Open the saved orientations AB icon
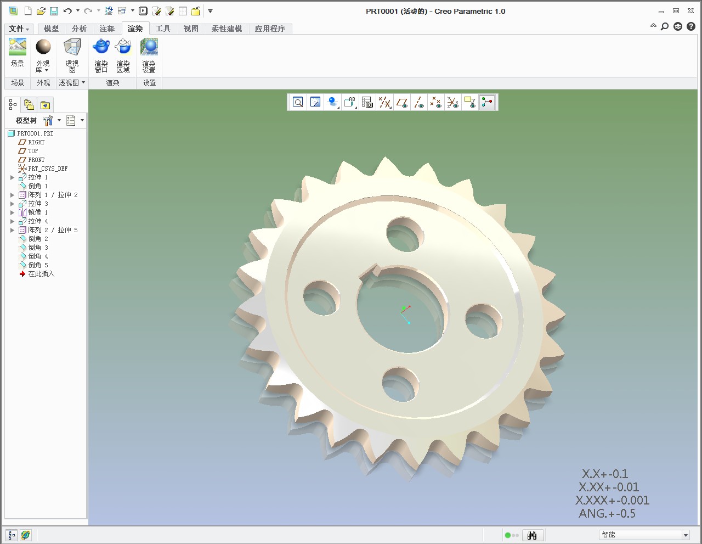The width and height of the screenshot is (702, 544). [350, 102]
